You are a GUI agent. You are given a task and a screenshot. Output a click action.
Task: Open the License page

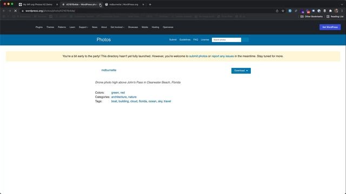(205, 39)
